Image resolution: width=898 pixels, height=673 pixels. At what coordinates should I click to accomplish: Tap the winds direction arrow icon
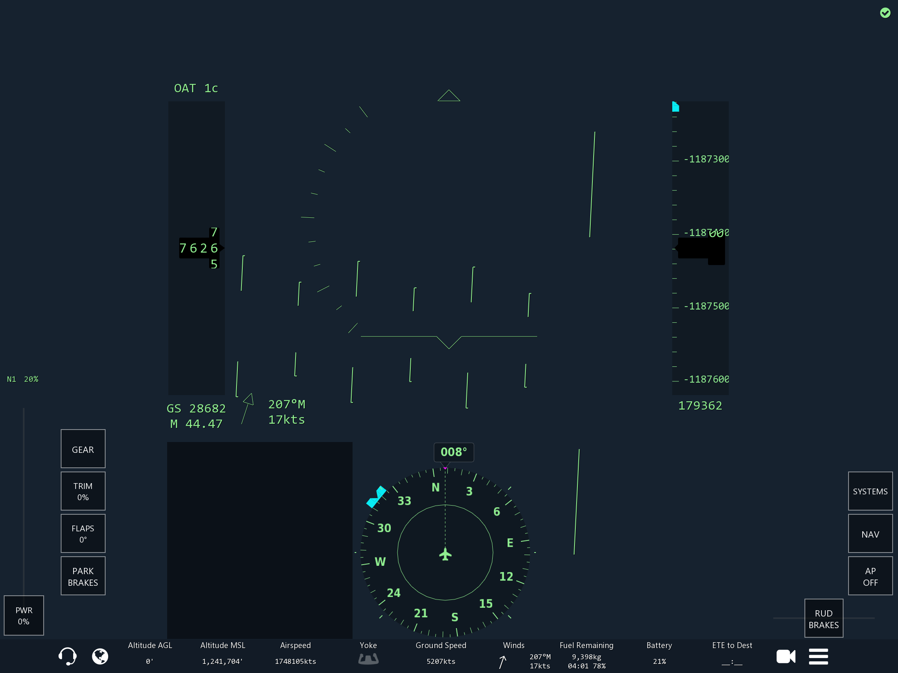click(503, 661)
